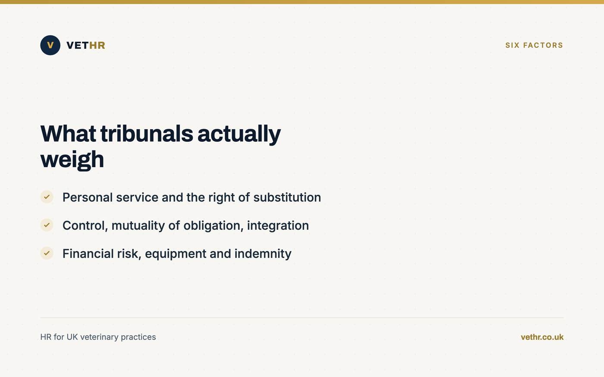This screenshot has width=604, height=377.
Task: Click the circular V logo icon
Action: 50,45
